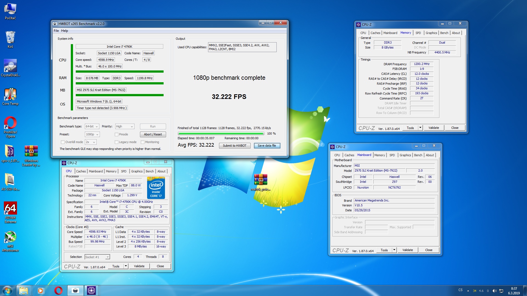Open Prohlížeč Opera desktop shortcut
The height and width of the screenshot is (296, 527).
[10, 127]
